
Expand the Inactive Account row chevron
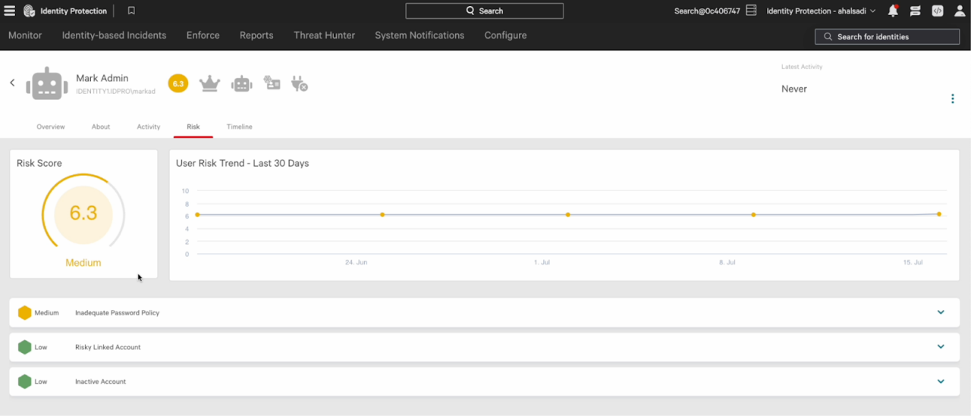(x=941, y=381)
